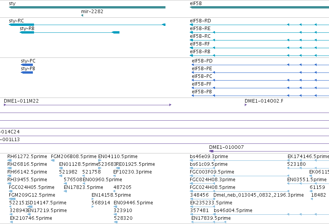Select the eIF5B-RC transcript label
Image resolution: width=329 pixels, height=224 pixels.
200,36
